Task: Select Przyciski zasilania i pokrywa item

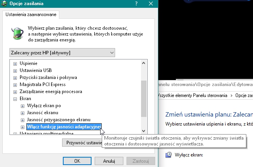Action: coord(48,77)
